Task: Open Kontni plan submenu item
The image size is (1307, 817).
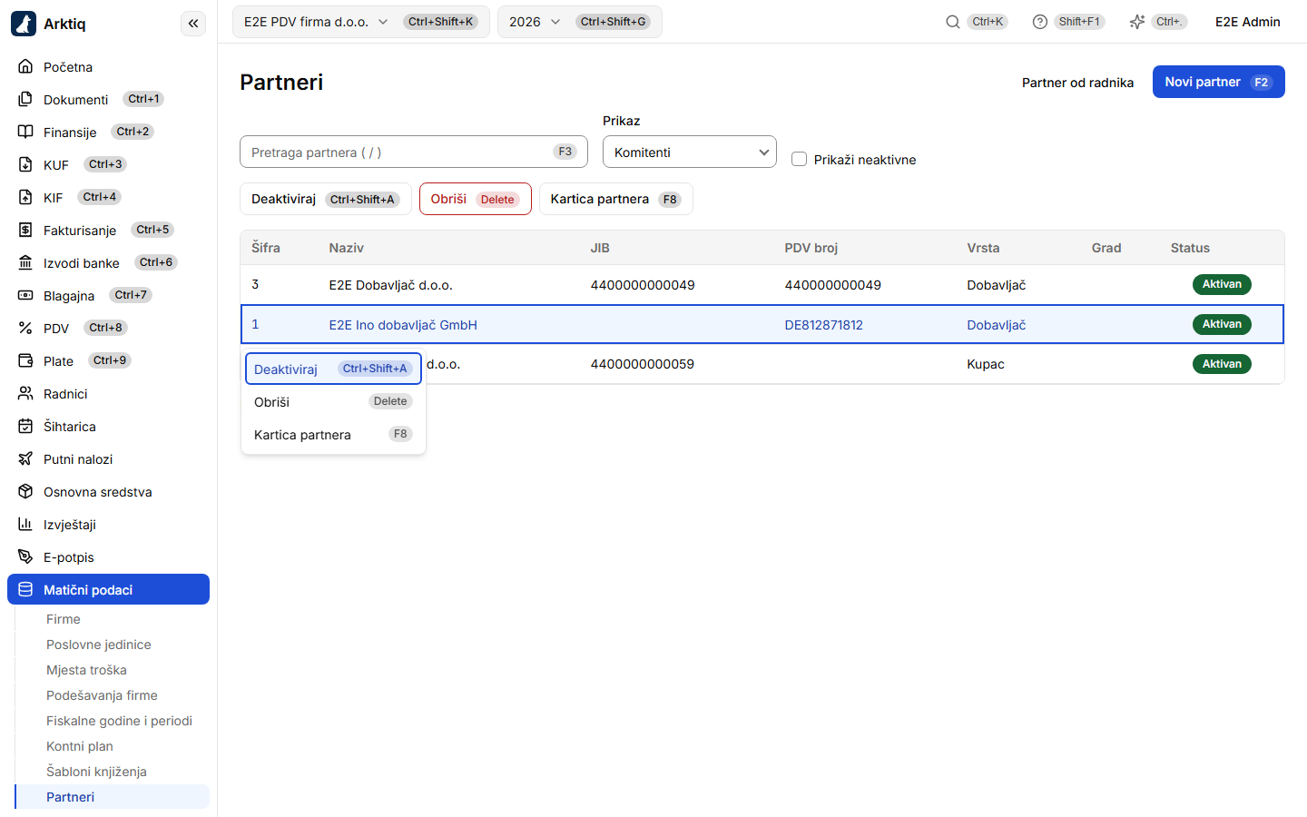Action: tap(80, 746)
